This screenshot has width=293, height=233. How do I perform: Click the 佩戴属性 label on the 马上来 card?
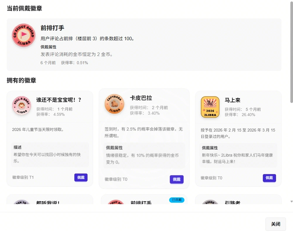210,148
